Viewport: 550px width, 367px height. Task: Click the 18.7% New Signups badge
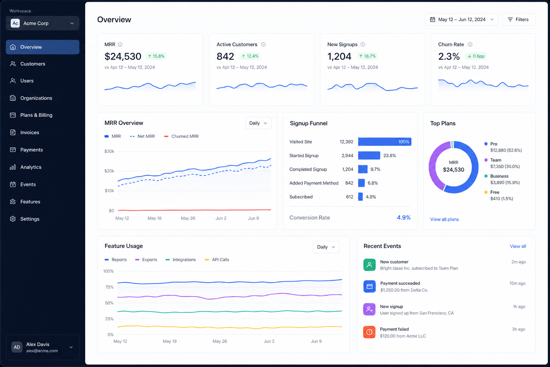click(x=367, y=56)
